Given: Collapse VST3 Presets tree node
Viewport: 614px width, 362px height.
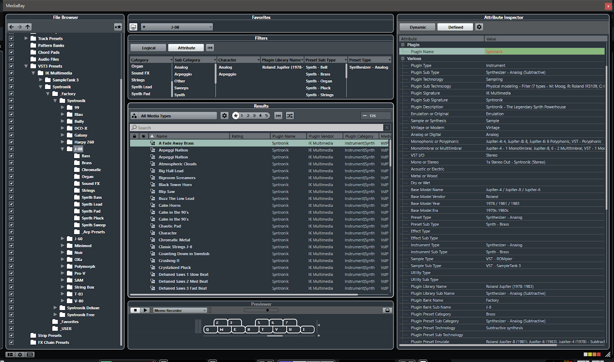Looking at the screenshot, I should (x=26, y=66).
